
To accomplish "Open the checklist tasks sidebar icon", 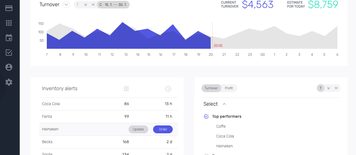I will pos(9,52).
